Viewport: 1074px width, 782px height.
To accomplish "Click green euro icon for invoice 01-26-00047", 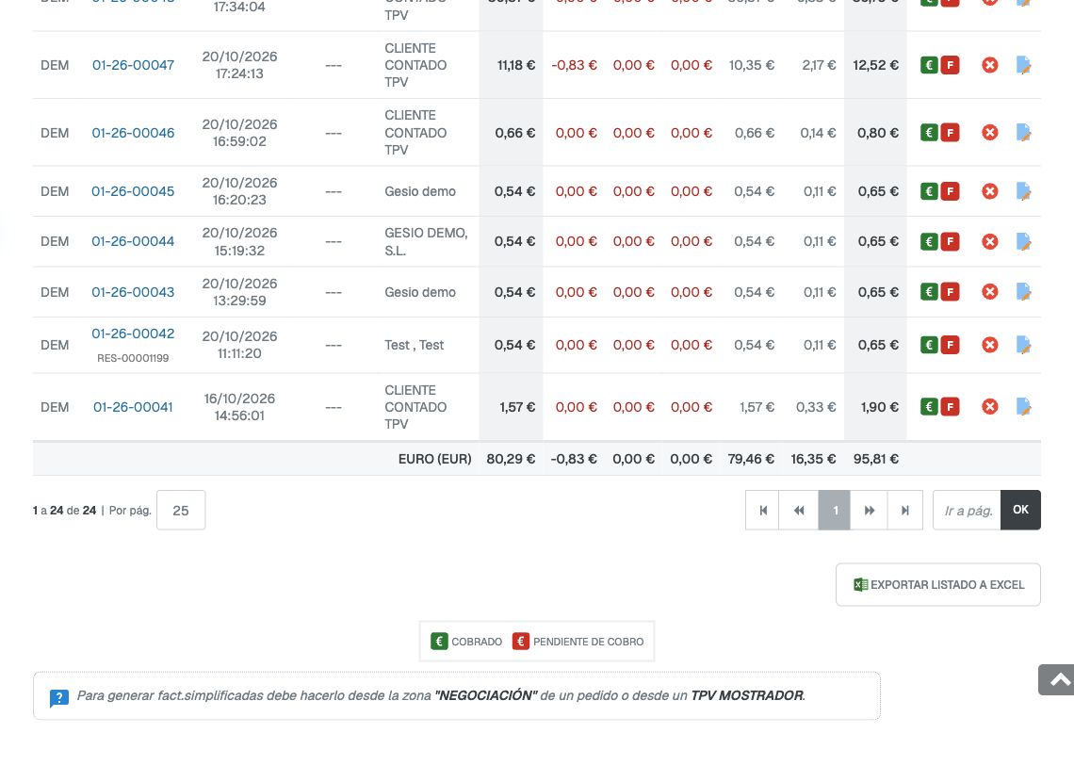I will tap(929, 65).
